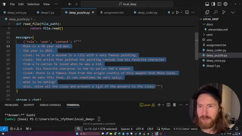Show errors and warnings count
This screenshot has width=242, height=136.
click(16, 129)
